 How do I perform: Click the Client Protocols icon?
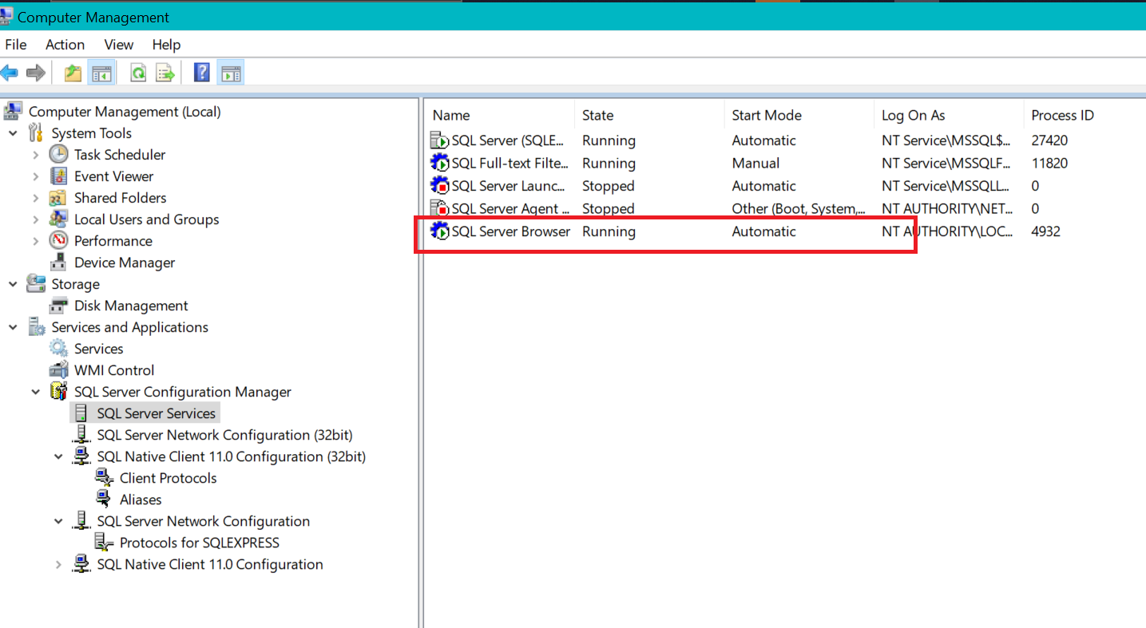point(104,477)
